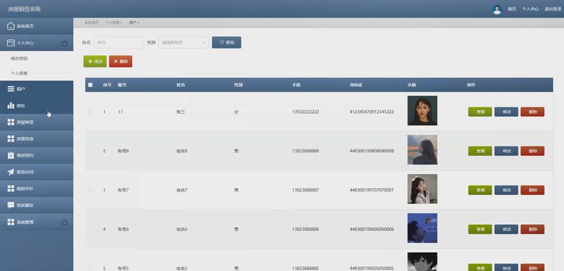Click 查看 button for row 账号8
Viewport: 564px width, 271px height.
tap(480, 151)
